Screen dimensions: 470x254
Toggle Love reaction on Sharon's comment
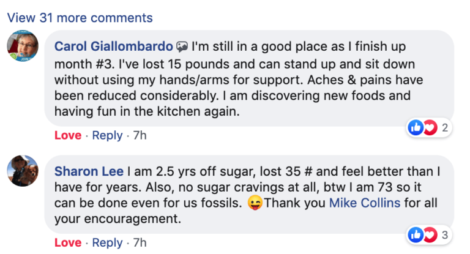coord(67,243)
